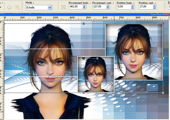170x120 pixels.
Task: Increase Pivotement horiz. with up arrow
Action: coord(84,6)
